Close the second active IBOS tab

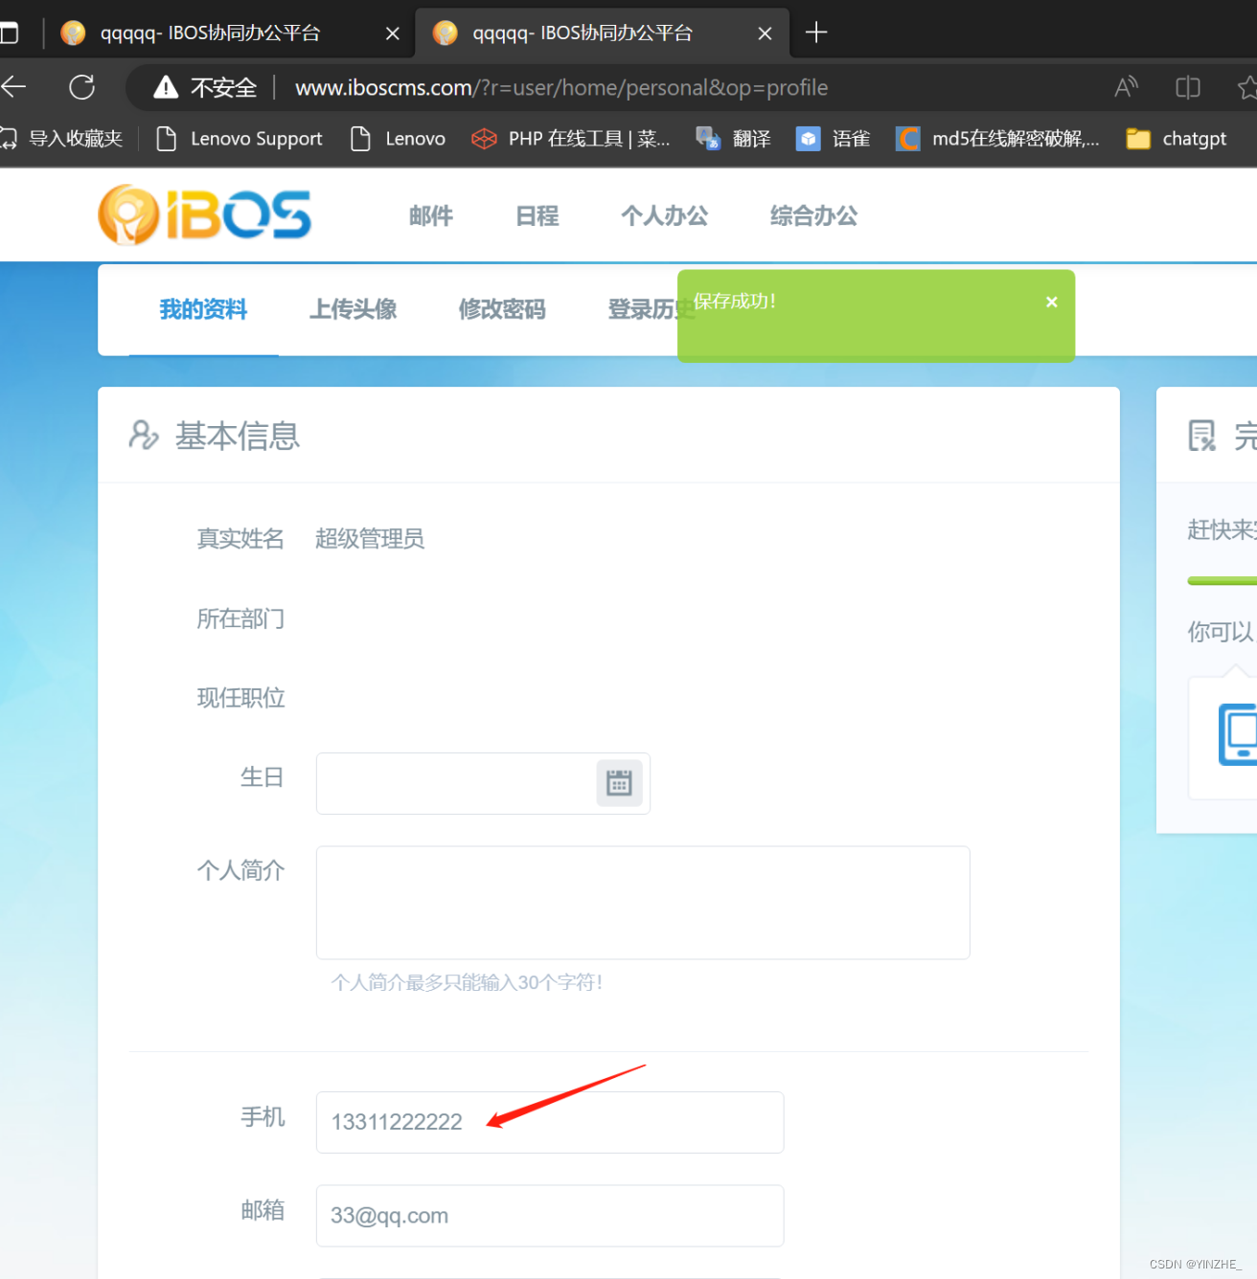(x=765, y=34)
